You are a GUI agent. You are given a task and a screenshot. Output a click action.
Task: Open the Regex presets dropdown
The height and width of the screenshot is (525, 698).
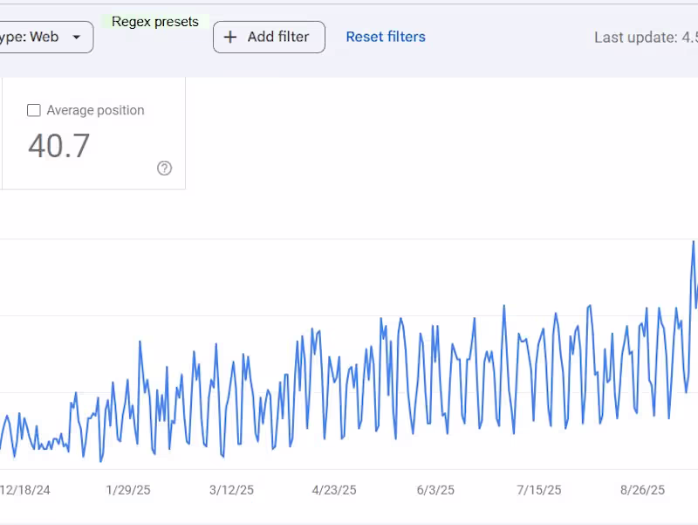(154, 21)
